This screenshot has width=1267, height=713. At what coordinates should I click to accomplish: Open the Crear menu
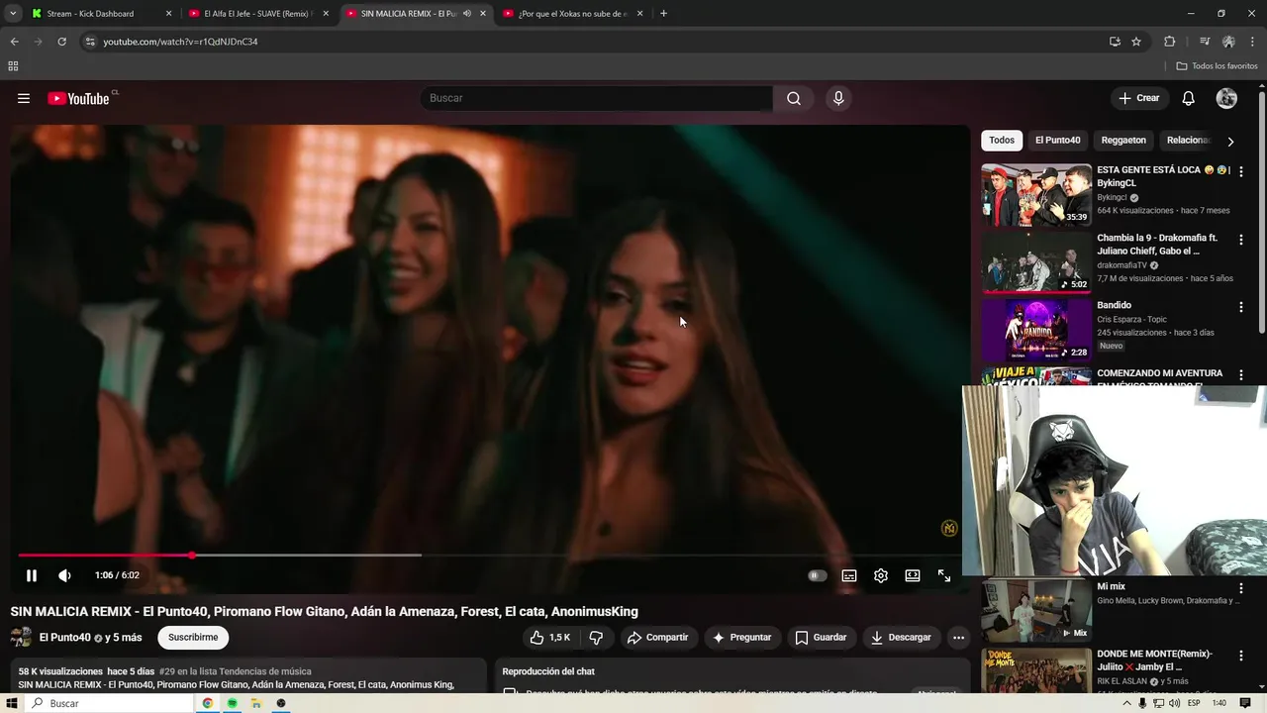click(x=1138, y=98)
